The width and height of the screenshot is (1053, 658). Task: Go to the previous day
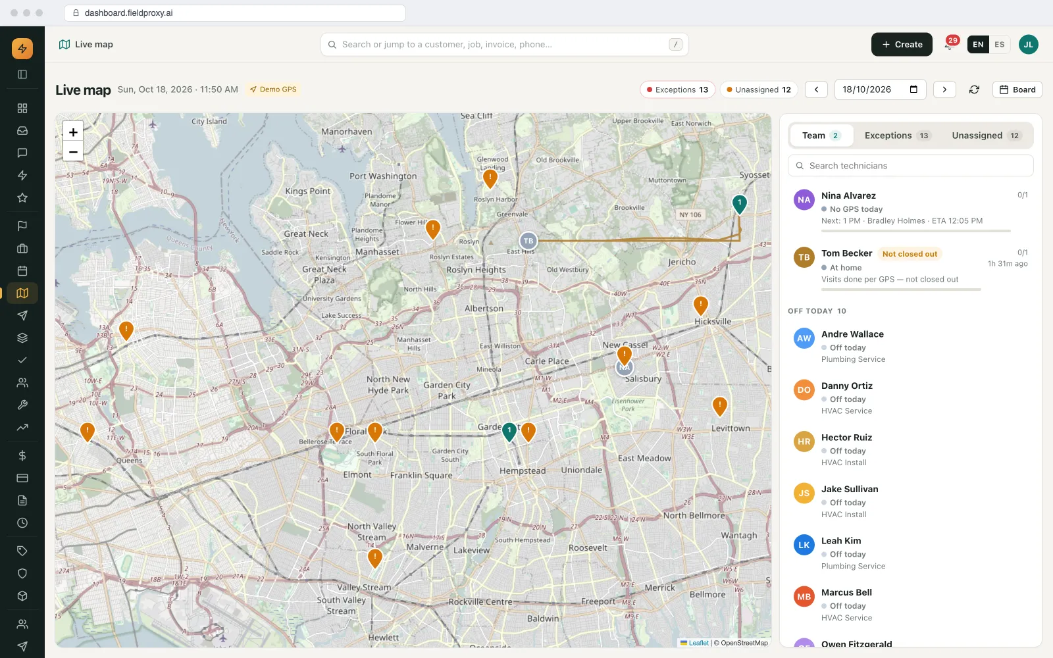pyautogui.click(x=816, y=89)
